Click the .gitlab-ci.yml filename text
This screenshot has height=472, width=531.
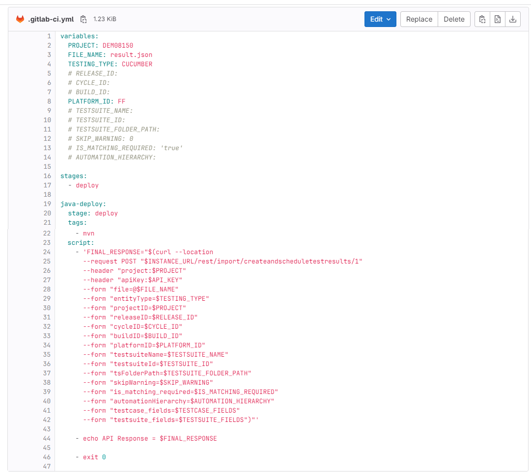pos(52,19)
